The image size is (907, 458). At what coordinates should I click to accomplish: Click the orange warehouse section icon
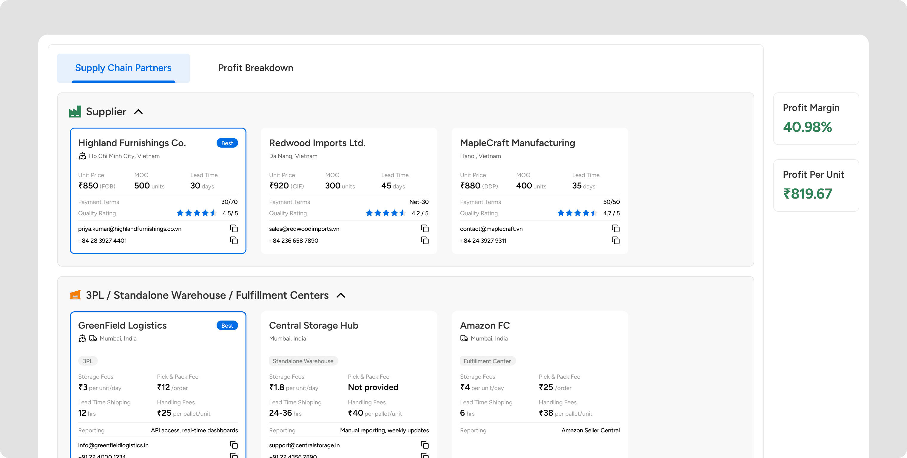[75, 295]
